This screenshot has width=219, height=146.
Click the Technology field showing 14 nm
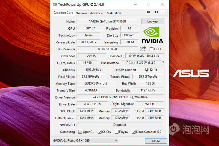coord(88,35)
